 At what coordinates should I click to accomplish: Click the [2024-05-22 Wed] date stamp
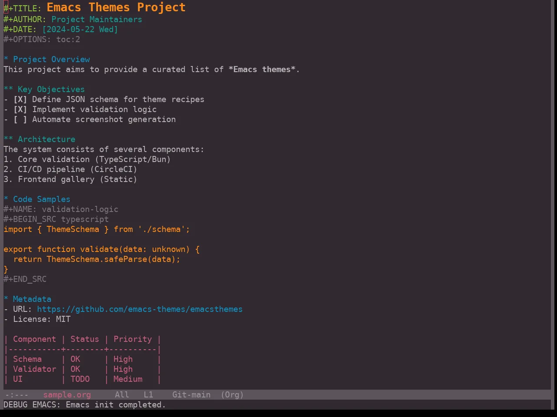tap(80, 30)
